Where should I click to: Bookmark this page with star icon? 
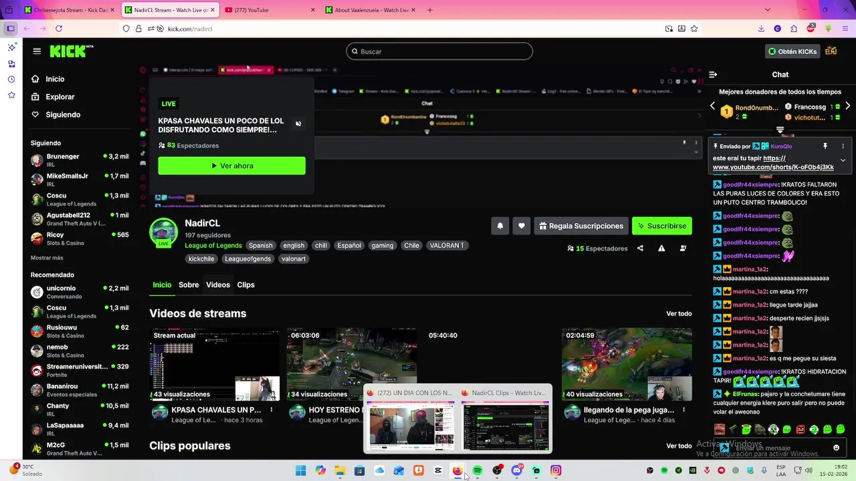point(694,29)
